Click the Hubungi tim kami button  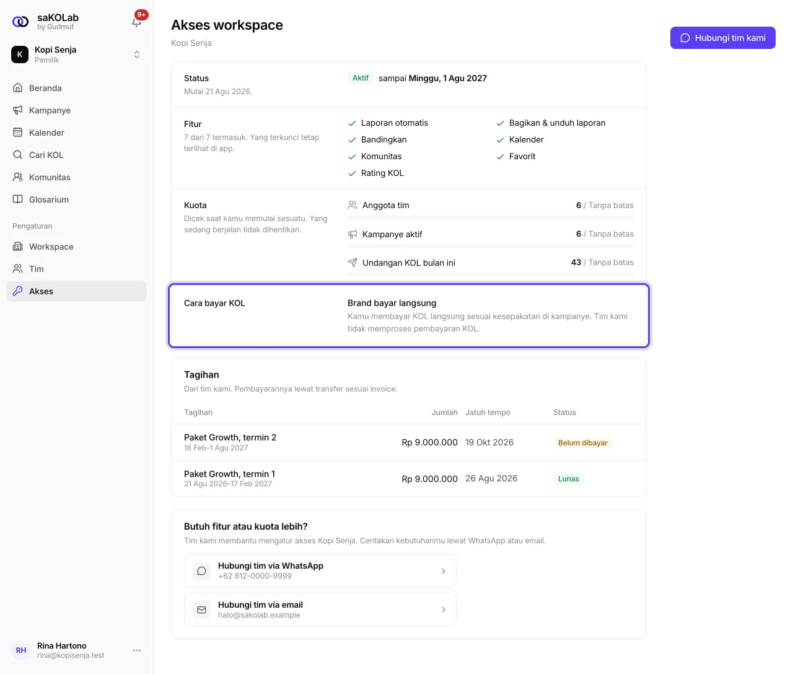[x=723, y=38]
